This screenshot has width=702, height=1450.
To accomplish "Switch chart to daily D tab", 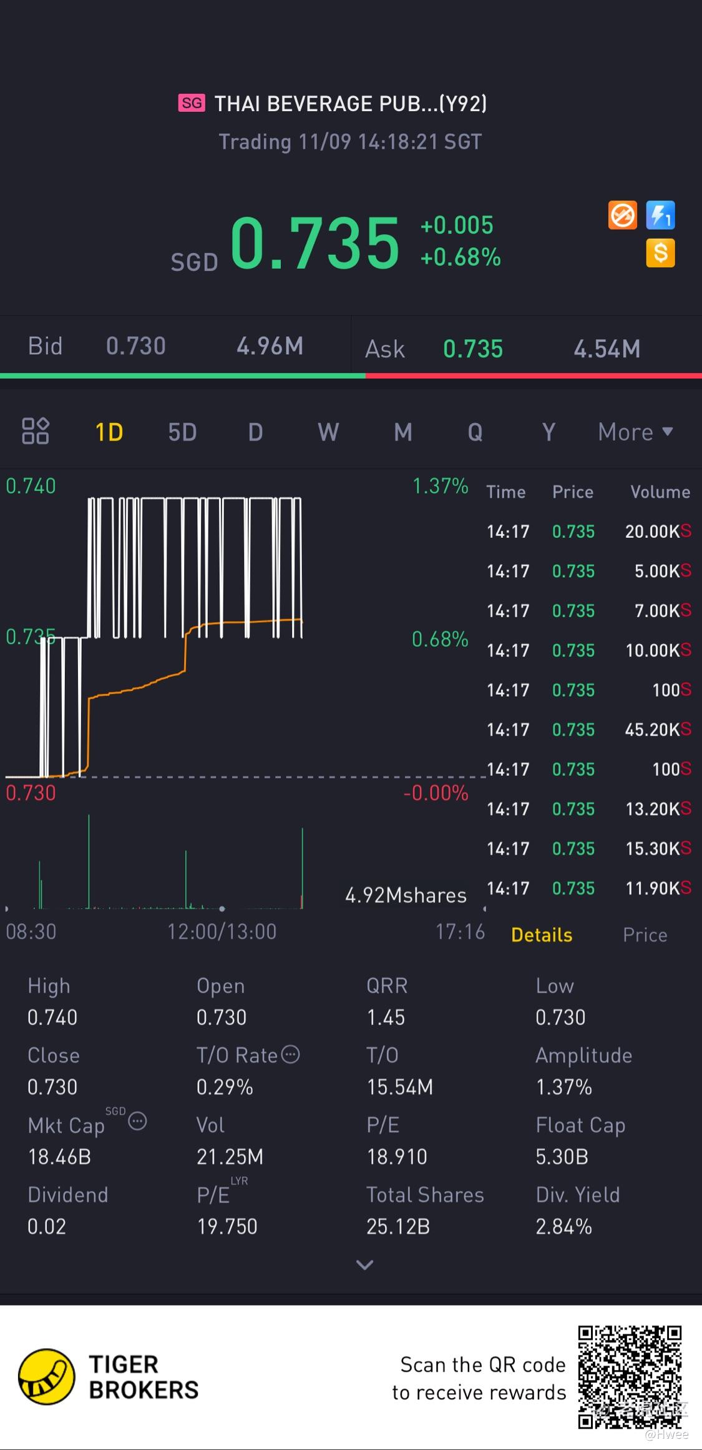I will pyautogui.click(x=255, y=432).
